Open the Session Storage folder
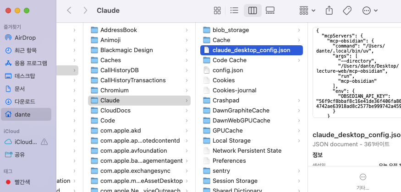The width and height of the screenshot is (401, 192). coord(252,181)
